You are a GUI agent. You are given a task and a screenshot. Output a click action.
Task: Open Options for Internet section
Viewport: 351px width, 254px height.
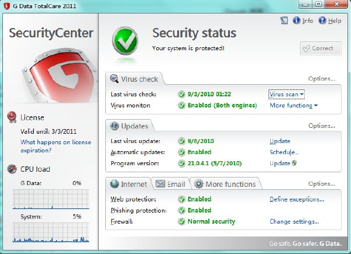(322, 183)
